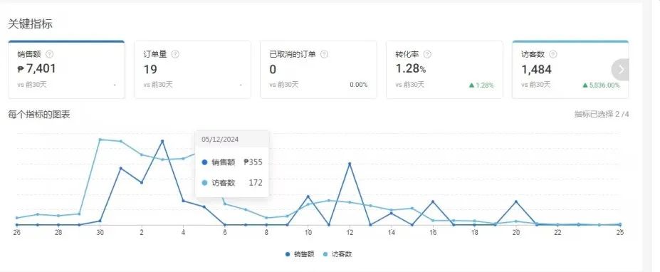Select the 转化率 metric card
The image size is (660, 272).
(x=444, y=70)
